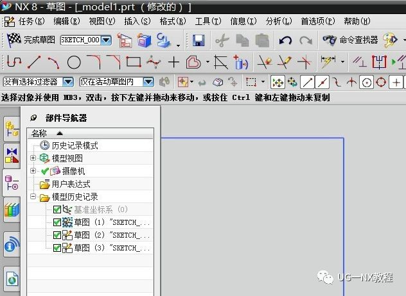406x296 pixels.
Task: Toggle checkbox for 草图 (2) SKETCH
Action: [57, 235]
